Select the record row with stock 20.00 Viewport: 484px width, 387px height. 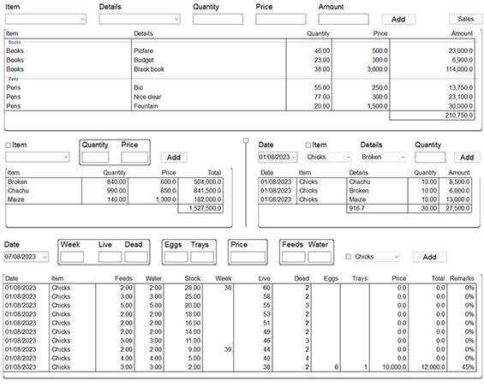tap(240, 305)
